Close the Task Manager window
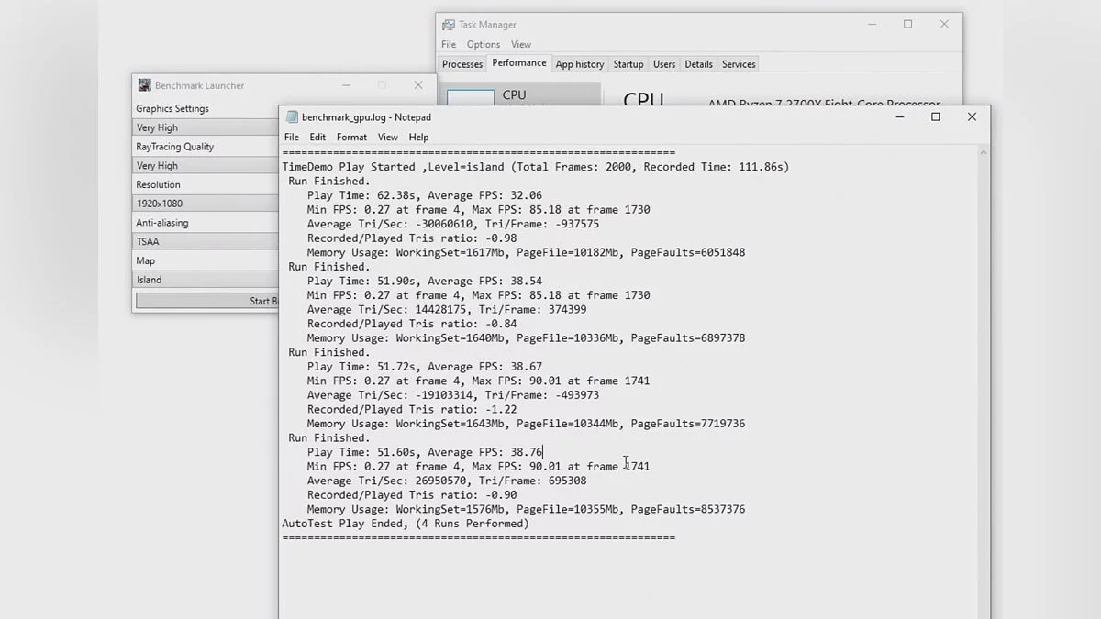Viewport: 1101px width, 619px height. 944,25
